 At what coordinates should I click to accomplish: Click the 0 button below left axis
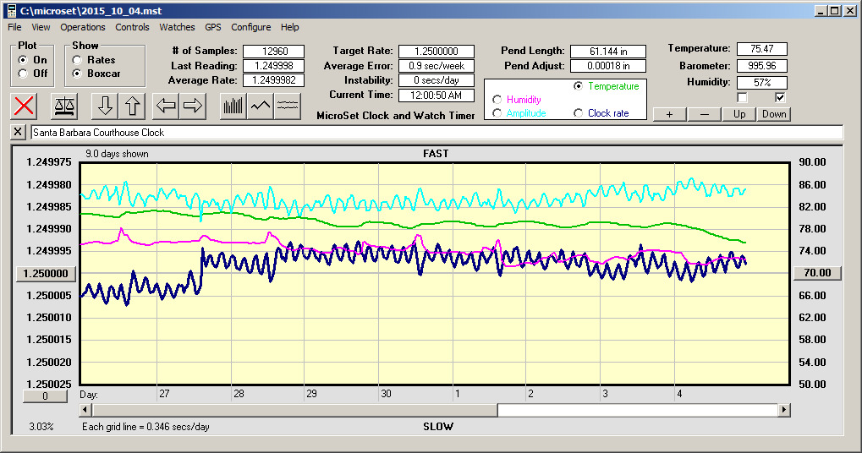tap(45, 396)
